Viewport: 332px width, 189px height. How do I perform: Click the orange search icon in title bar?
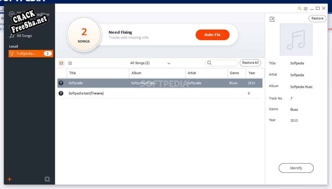click(x=300, y=9)
